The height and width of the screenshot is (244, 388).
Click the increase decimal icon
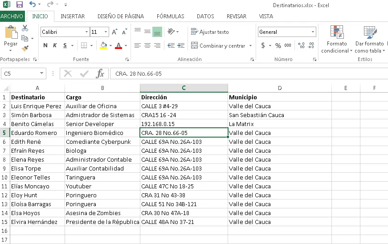click(302, 45)
